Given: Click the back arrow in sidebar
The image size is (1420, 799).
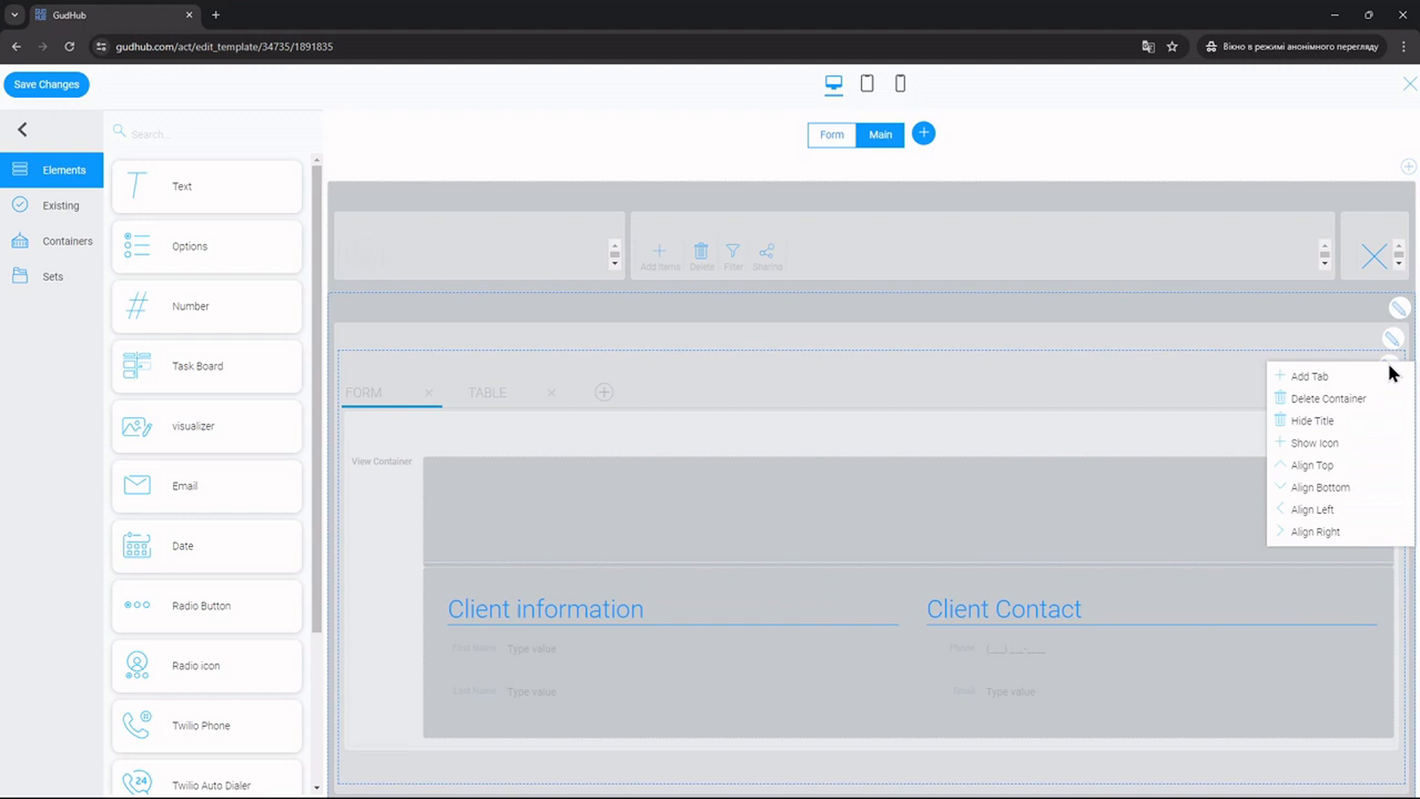Looking at the screenshot, I should [23, 130].
